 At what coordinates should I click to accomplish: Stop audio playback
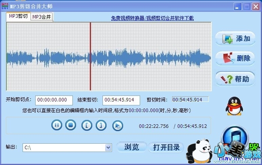[70, 125]
